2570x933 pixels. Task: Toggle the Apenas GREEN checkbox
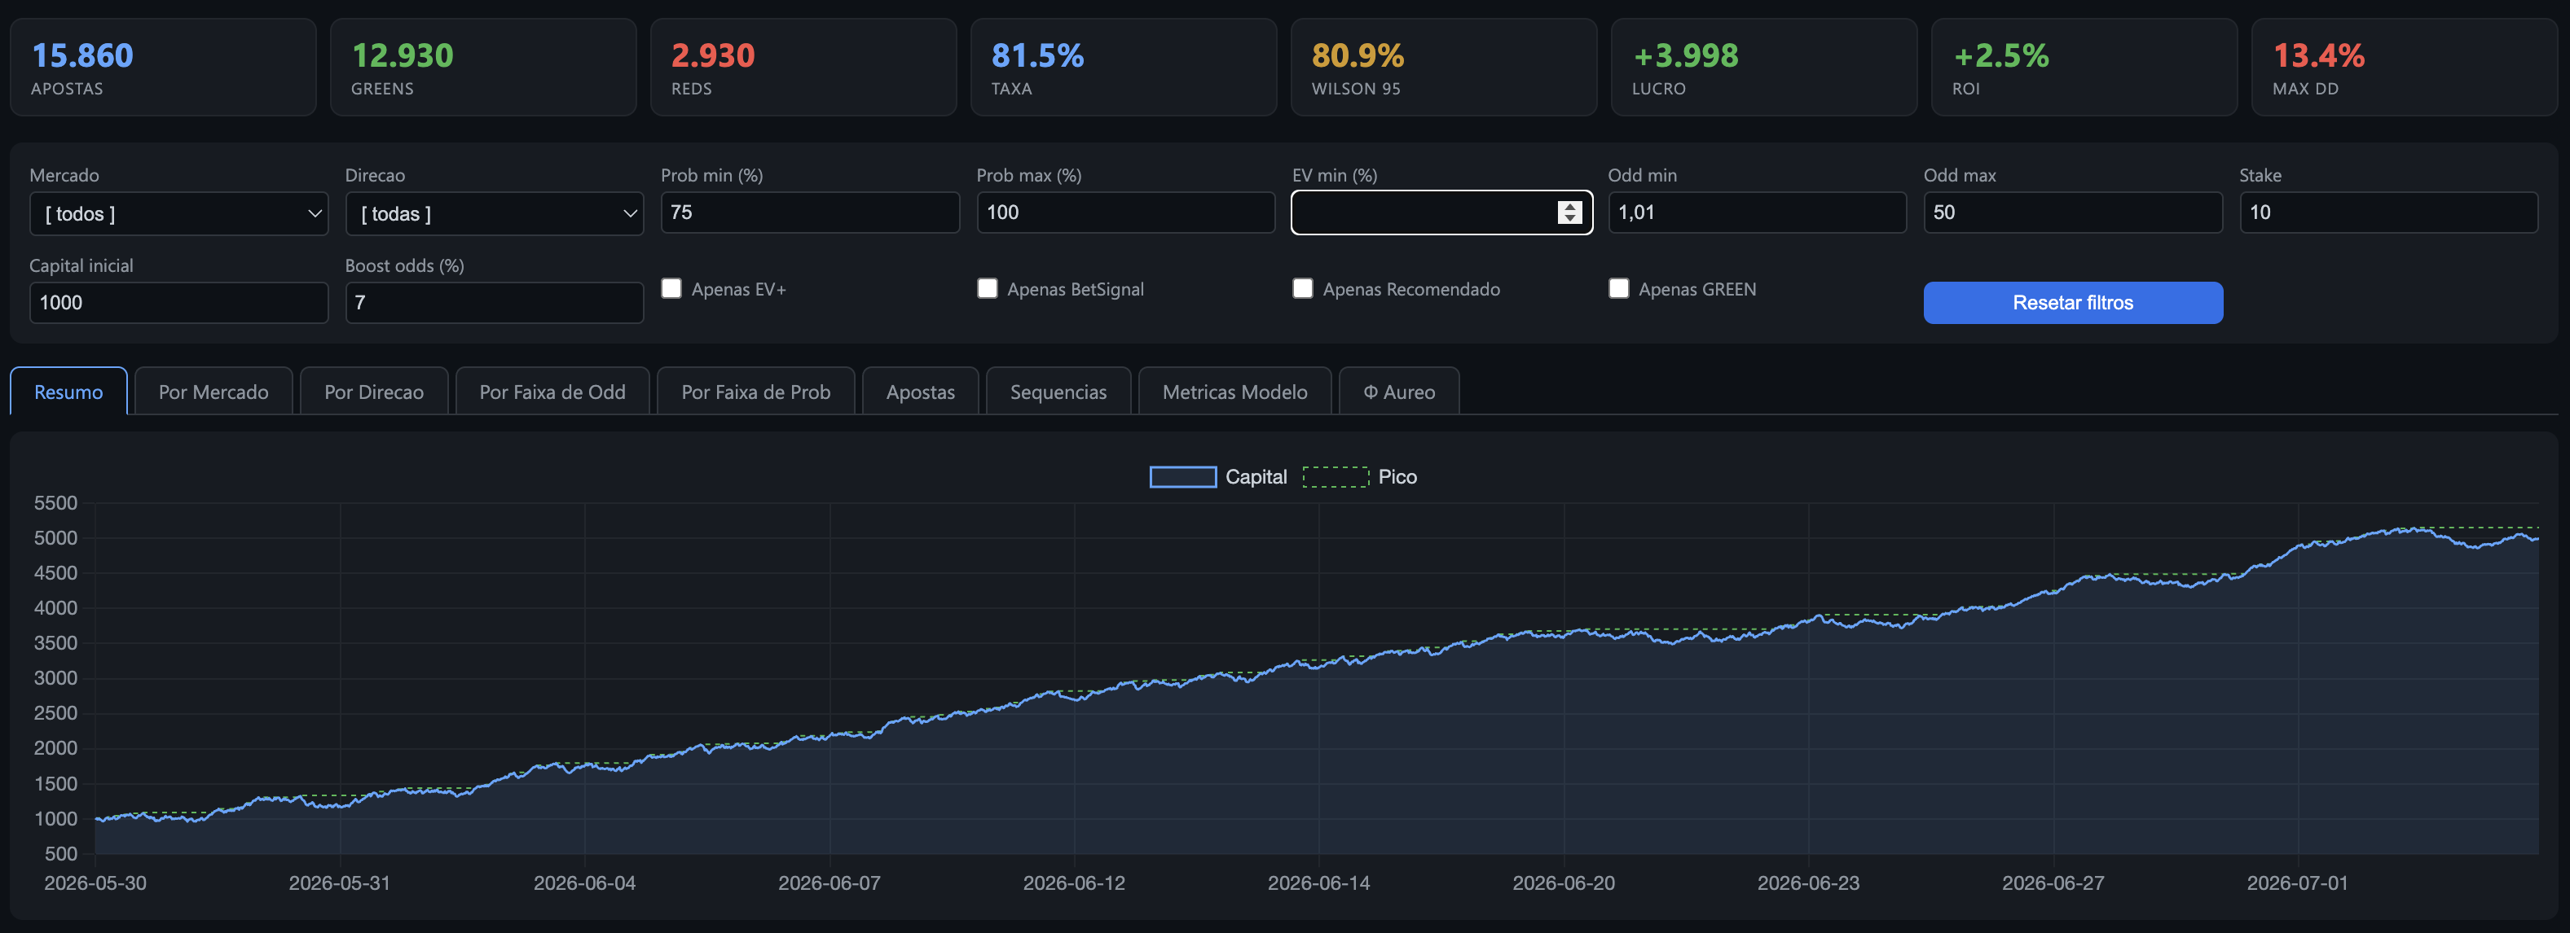coord(1619,288)
